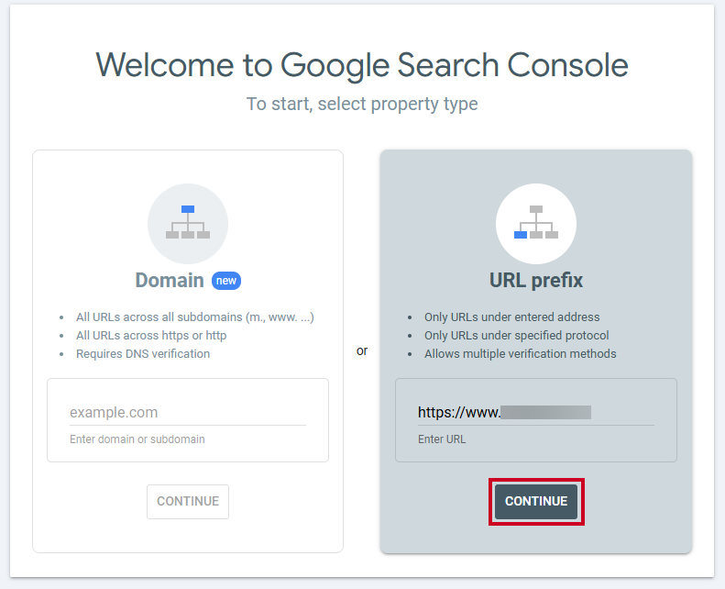Click the Domain property sitemap icon

coord(188,224)
